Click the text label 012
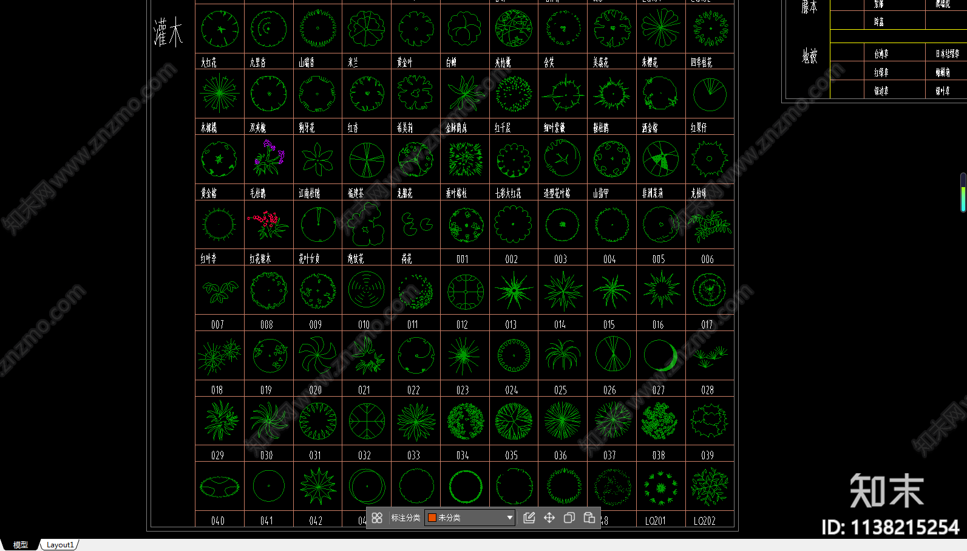 point(462,324)
